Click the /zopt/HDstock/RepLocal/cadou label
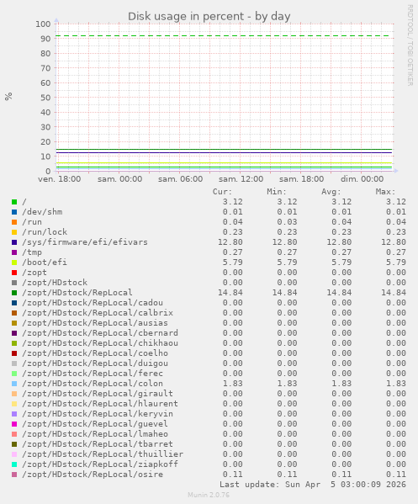 (x=93, y=303)
